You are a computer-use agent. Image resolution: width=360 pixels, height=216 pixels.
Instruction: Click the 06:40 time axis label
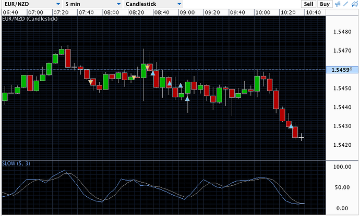coord(10,12)
